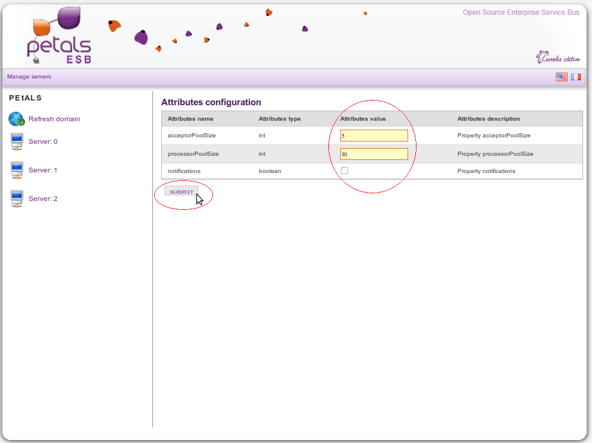Open the Server: 0 link
This screenshot has width=592, height=443.
pyautogui.click(x=43, y=142)
